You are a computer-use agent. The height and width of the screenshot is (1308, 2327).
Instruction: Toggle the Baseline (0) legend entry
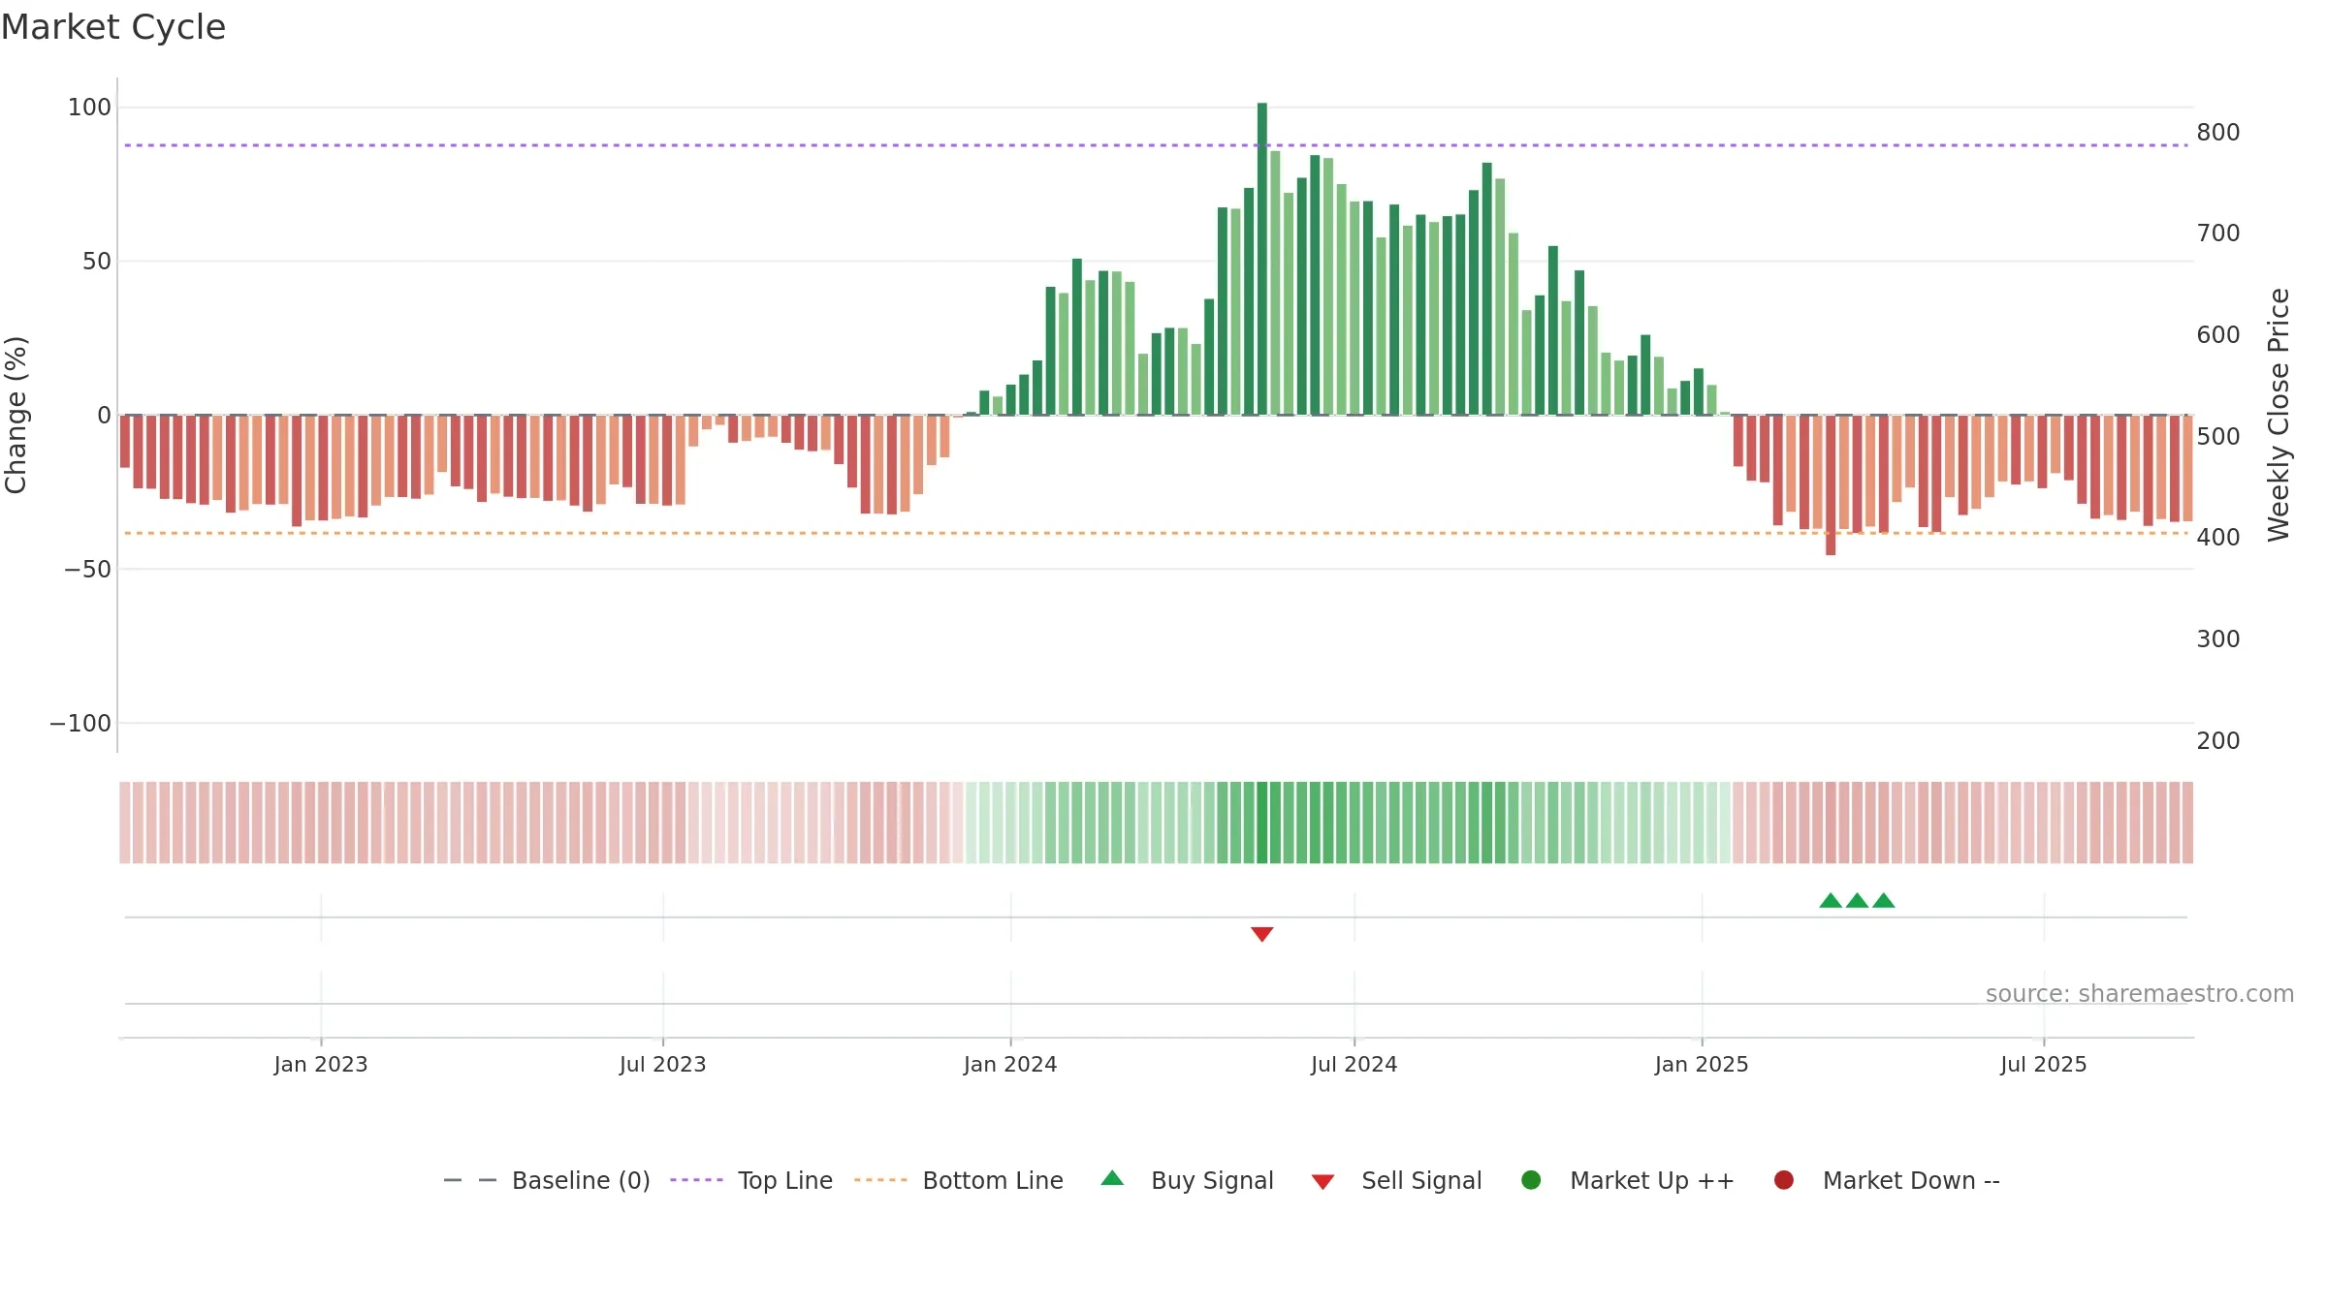point(546,1180)
